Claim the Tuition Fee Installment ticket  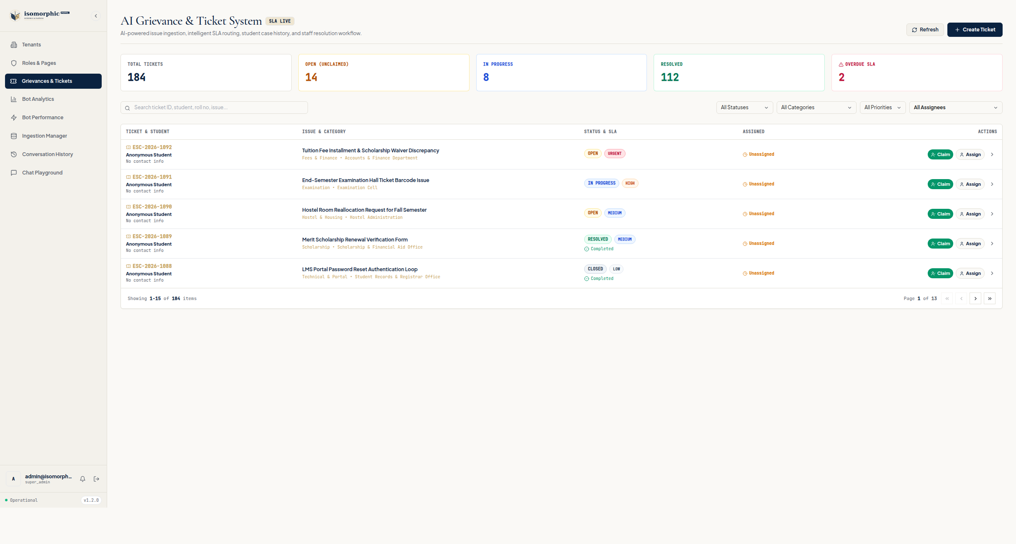(x=940, y=154)
